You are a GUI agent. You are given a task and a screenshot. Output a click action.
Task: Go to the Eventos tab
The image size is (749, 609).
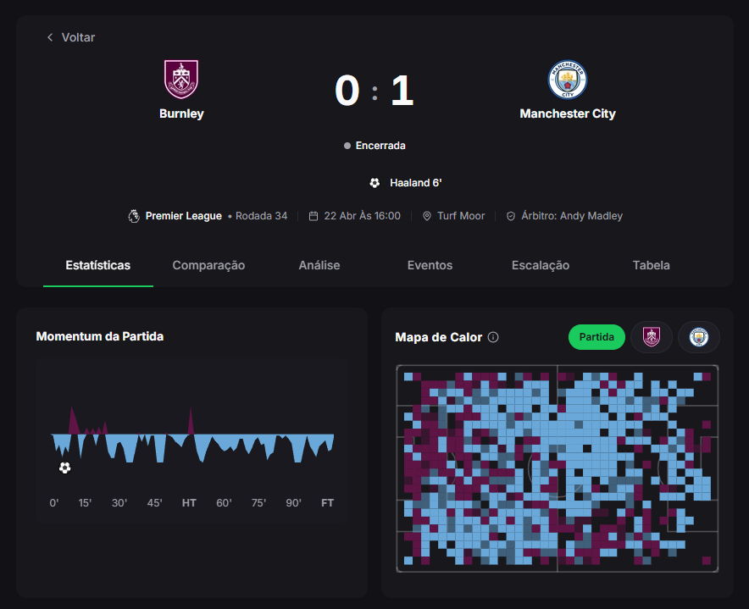coord(430,265)
